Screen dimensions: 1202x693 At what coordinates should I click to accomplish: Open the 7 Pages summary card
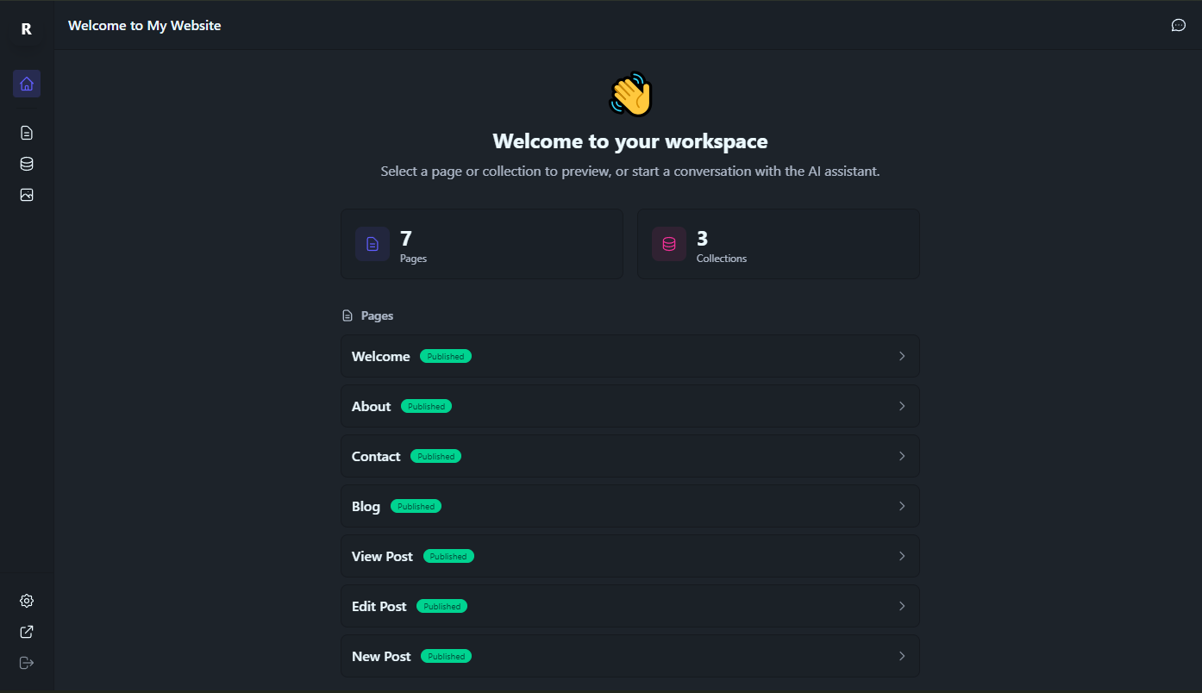(x=482, y=244)
